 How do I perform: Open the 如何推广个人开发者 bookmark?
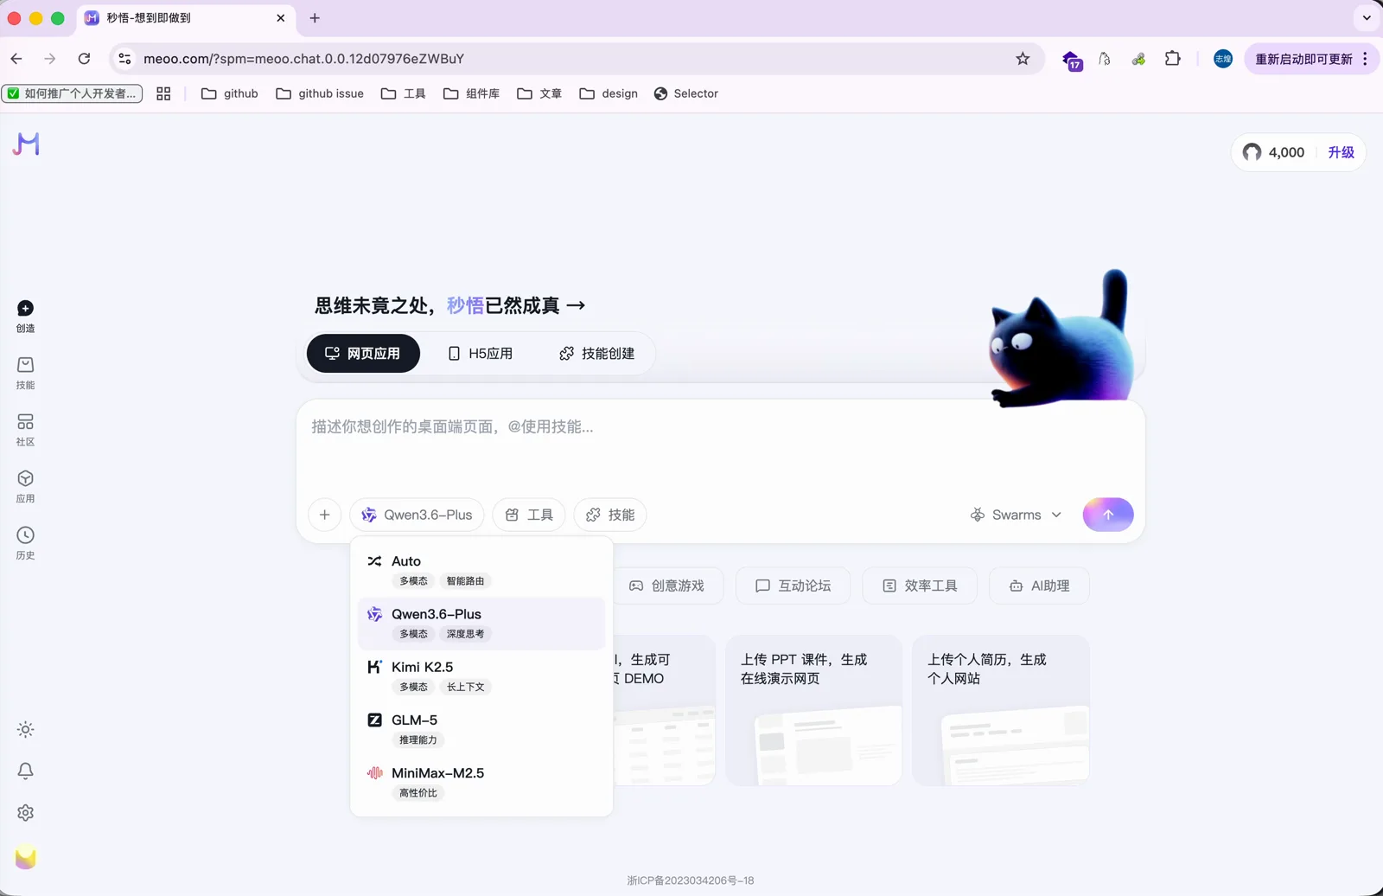coord(72,93)
